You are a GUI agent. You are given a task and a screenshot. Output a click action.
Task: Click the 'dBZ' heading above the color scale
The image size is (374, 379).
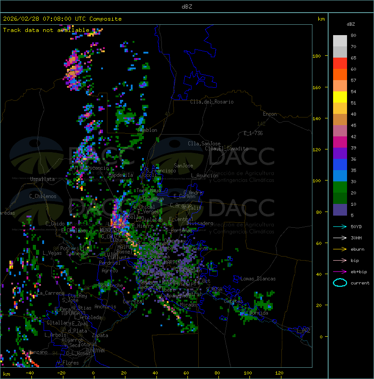(x=351, y=24)
